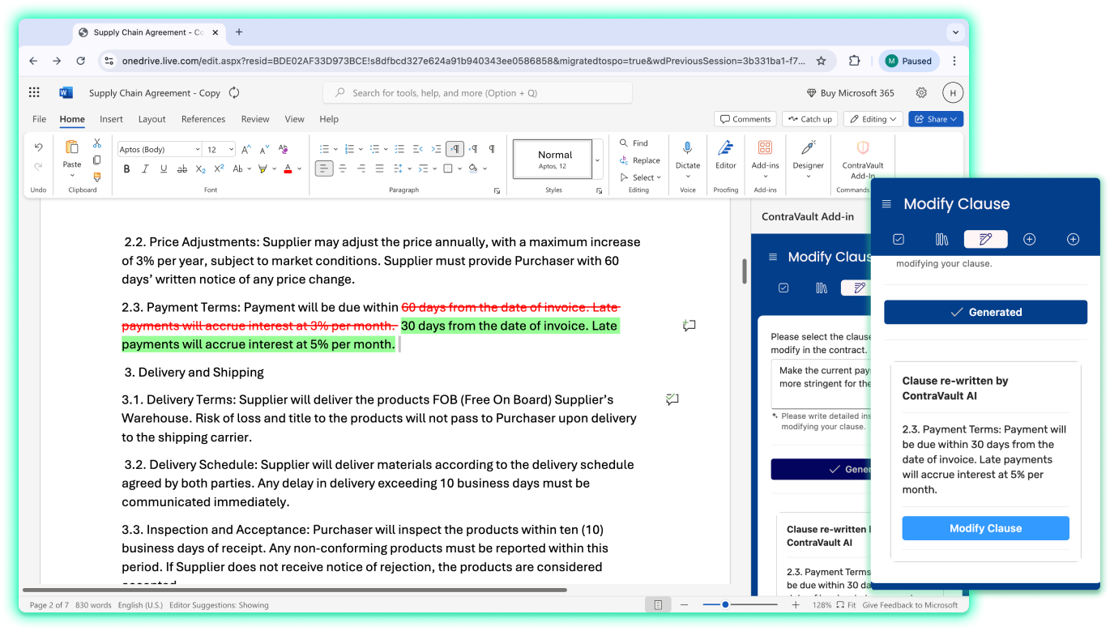Open the Layout ribbon tab
Viewport: 1110px width, 631px height.
click(x=152, y=119)
